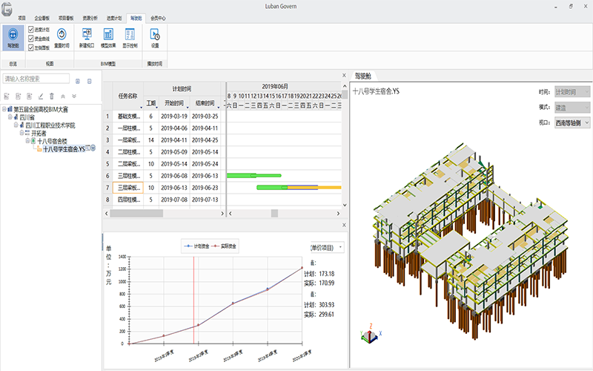Screen dimensions: 593x371
Task: Collapse the 十八号宿舍楼 tree node
Action: pyautogui.click(x=27, y=141)
